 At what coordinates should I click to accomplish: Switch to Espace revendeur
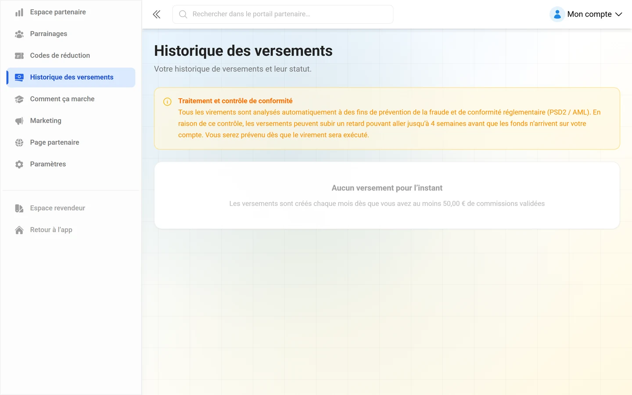[x=71, y=208]
